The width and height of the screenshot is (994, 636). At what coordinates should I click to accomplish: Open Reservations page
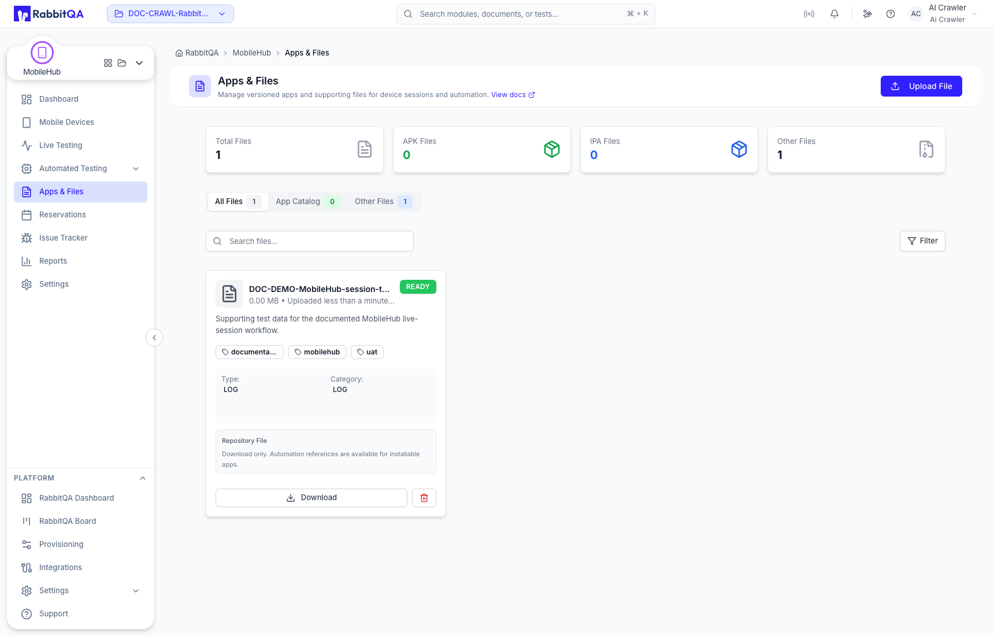80,215
